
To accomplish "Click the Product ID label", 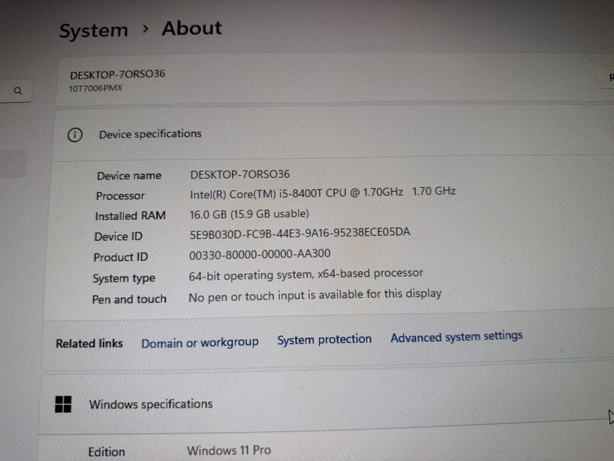I will coord(120,257).
